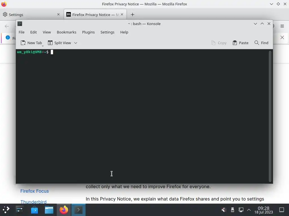
Task: Open the Bookmarks menu in Konsole
Action: coord(66,32)
